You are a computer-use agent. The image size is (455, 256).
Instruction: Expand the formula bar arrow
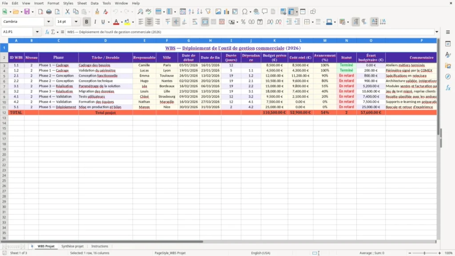[x=437, y=32]
